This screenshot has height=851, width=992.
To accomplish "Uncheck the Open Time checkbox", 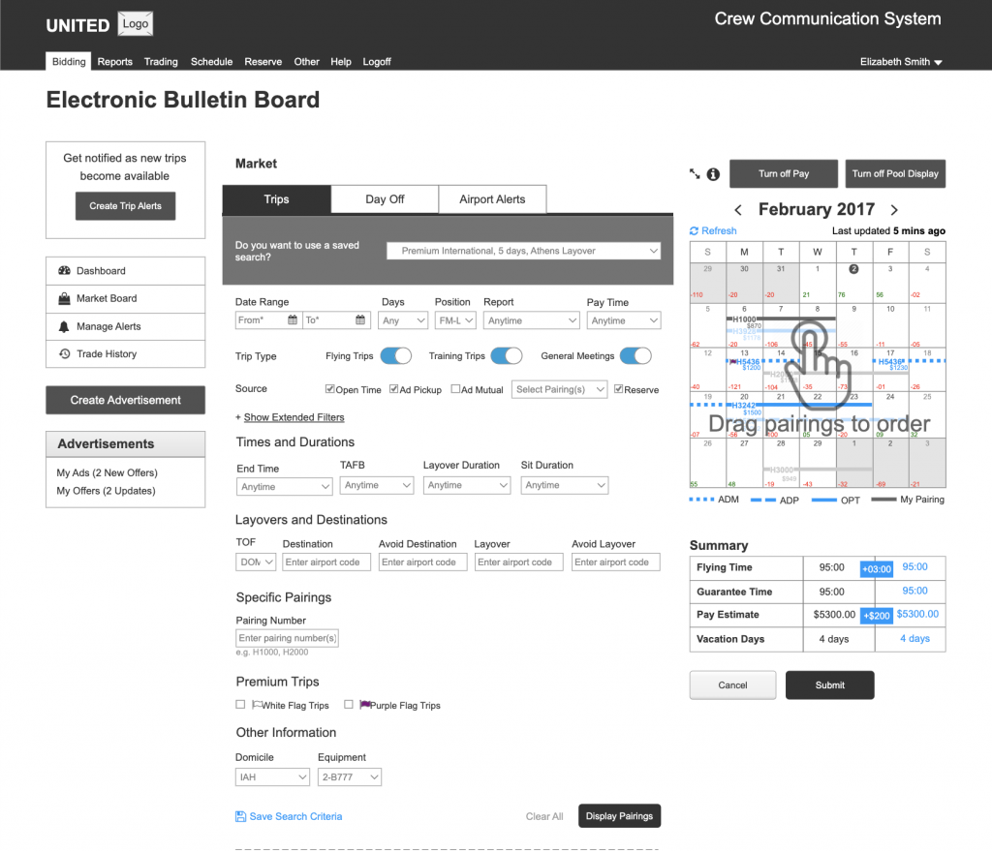I will click(x=330, y=389).
